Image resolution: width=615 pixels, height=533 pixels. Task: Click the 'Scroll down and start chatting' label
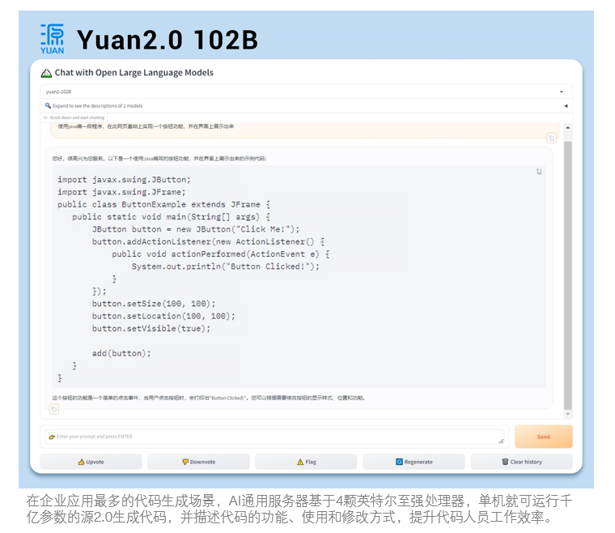pyautogui.click(x=77, y=117)
